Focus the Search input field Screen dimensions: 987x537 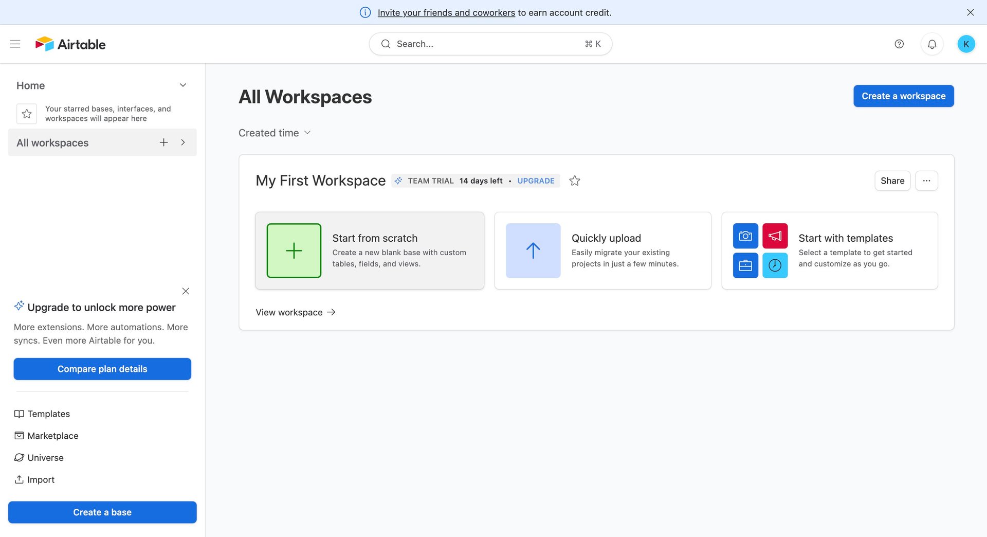tap(490, 44)
